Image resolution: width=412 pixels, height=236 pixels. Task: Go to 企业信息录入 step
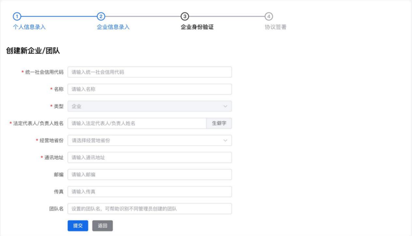point(113,27)
